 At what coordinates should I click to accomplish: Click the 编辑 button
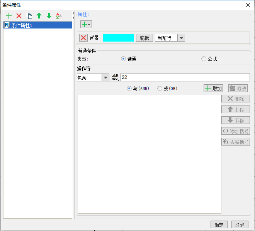144,38
